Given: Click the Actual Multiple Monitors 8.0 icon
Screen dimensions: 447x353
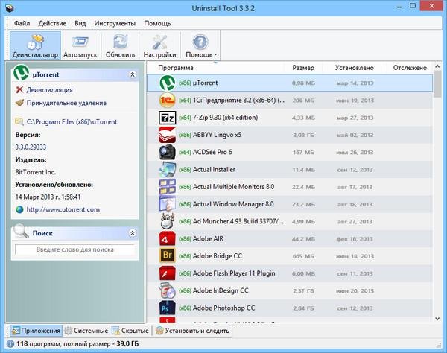Looking at the screenshot, I should coord(168,187).
